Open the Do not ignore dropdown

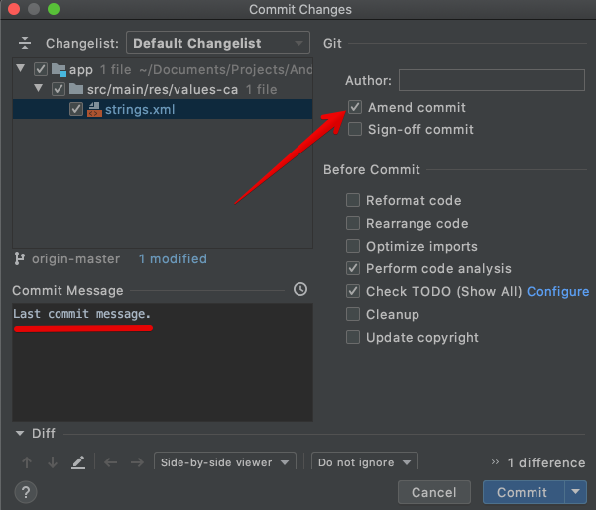(365, 462)
